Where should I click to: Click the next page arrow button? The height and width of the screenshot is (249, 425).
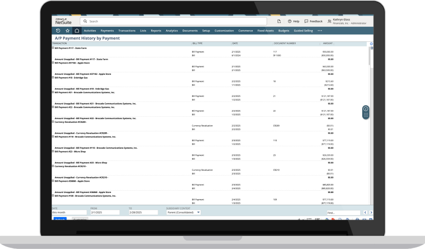(x=371, y=212)
